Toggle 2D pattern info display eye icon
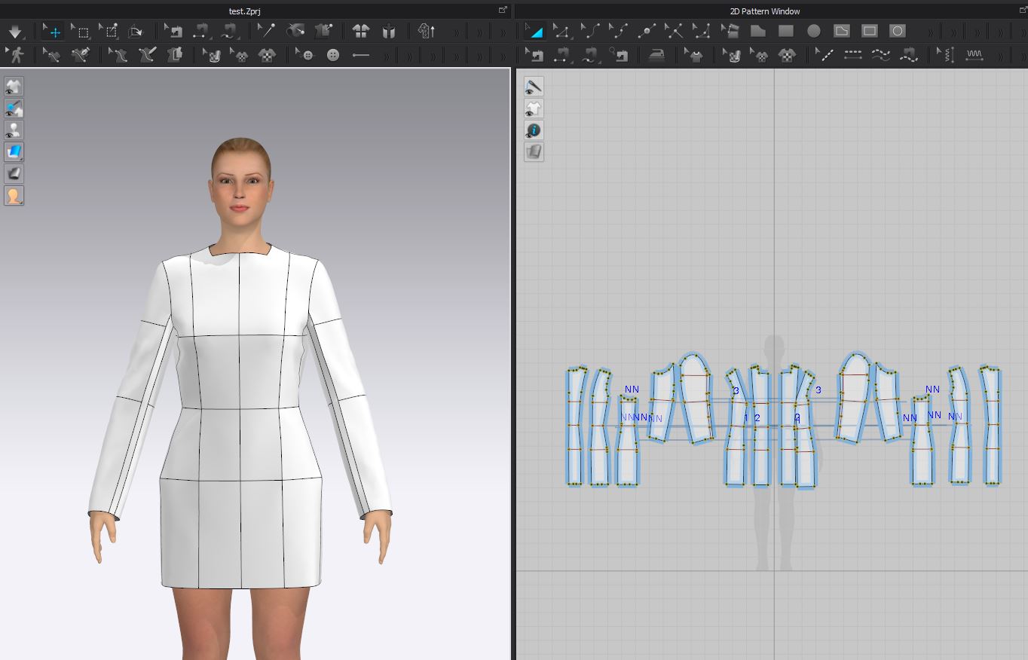Image resolution: width=1028 pixels, height=660 pixels. coord(534,130)
